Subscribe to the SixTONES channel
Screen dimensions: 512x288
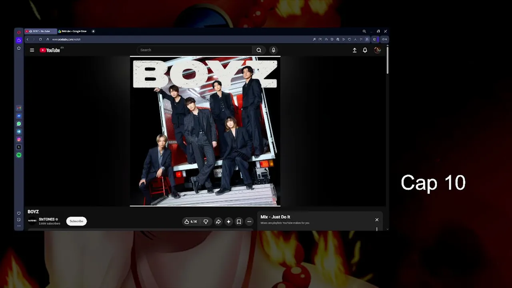(76, 221)
